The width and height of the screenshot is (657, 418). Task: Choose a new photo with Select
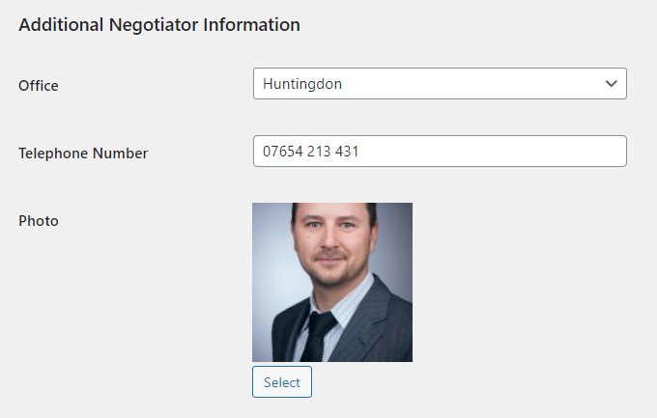[282, 382]
